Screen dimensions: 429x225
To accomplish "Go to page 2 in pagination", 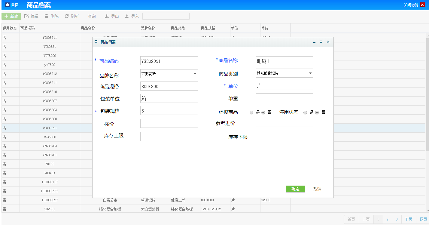I will click(x=387, y=219).
